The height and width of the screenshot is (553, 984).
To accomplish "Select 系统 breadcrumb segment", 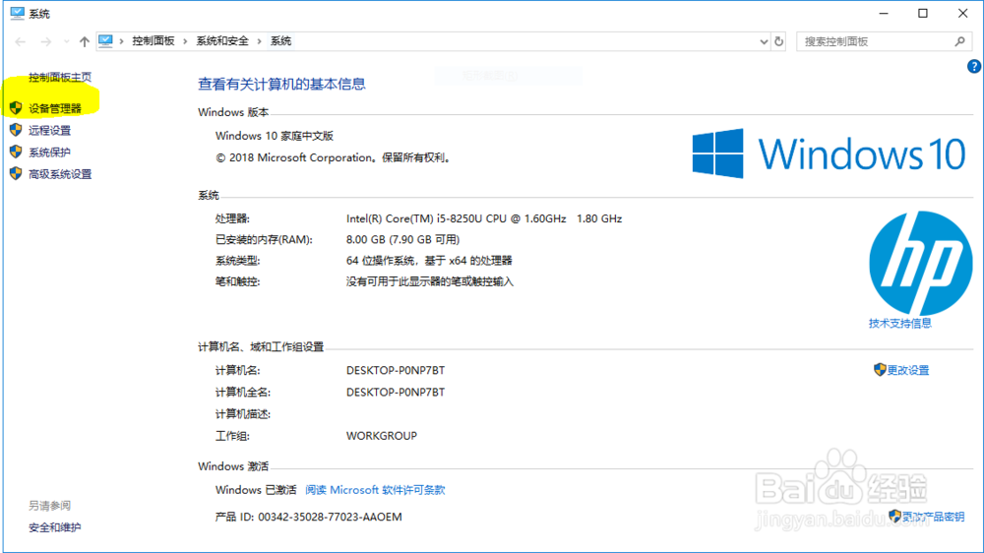I will [280, 40].
